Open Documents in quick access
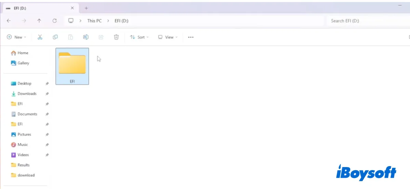 pyautogui.click(x=24, y=114)
